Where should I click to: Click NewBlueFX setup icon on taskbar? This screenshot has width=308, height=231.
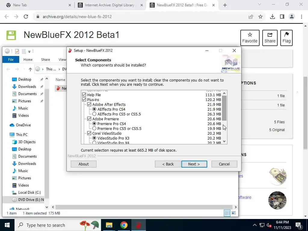(x=138, y=225)
